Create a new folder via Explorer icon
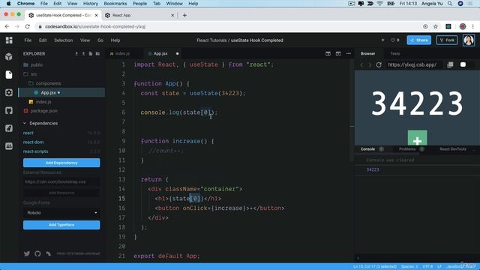The width and height of the screenshot is (480, 270). coord(97,53)
